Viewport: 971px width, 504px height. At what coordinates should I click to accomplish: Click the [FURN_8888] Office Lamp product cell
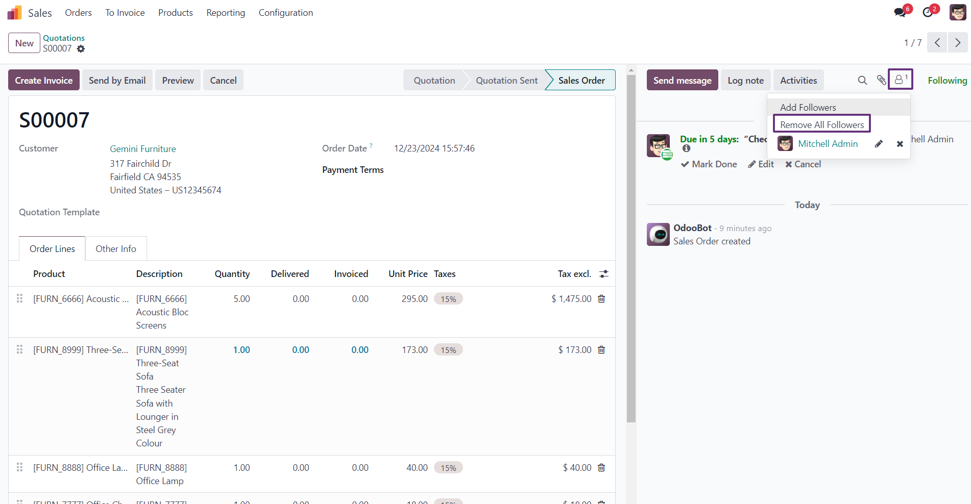pyautogui.click(x=81, y=468)
